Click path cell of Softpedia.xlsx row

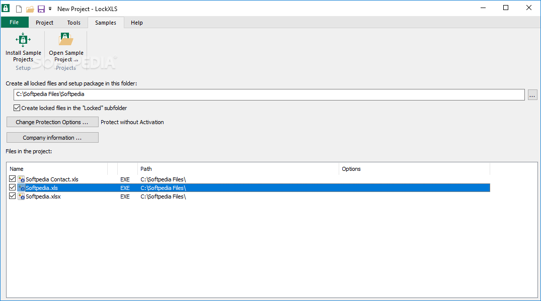[x=163, y=196]
